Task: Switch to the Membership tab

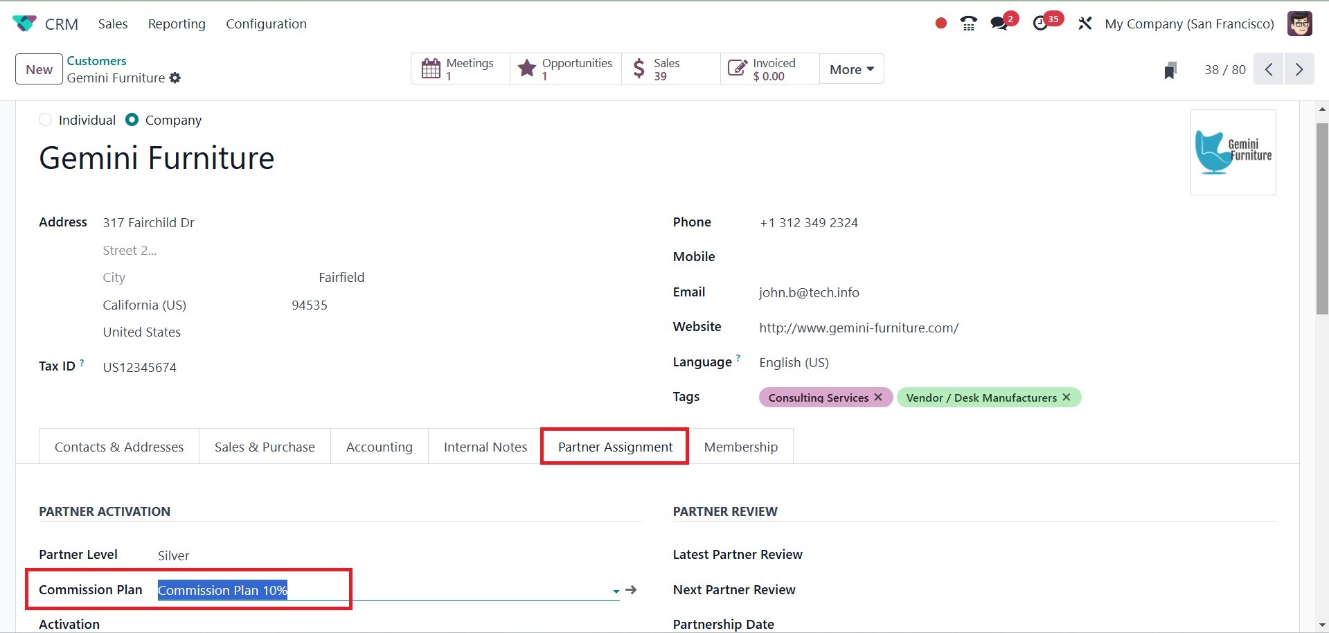Action: 741,447
